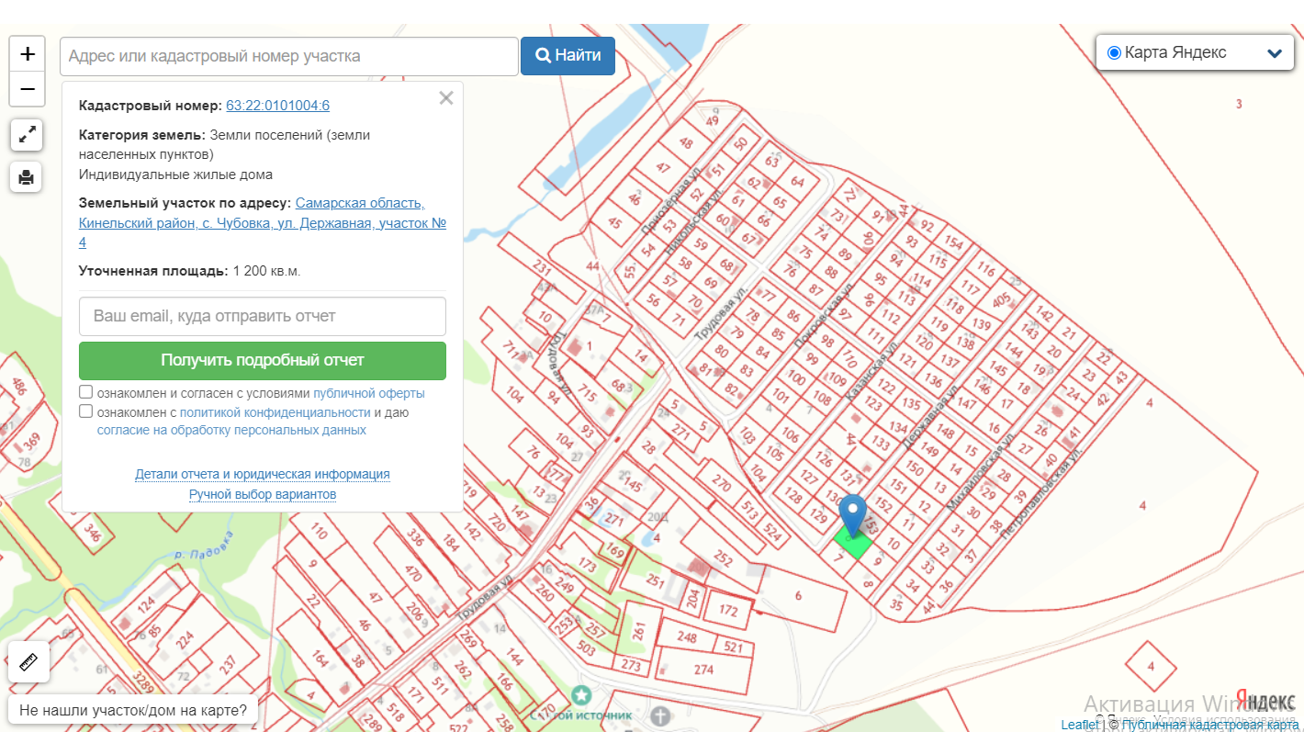Expand Детали отчета и юридическая информация

point(263,474)
